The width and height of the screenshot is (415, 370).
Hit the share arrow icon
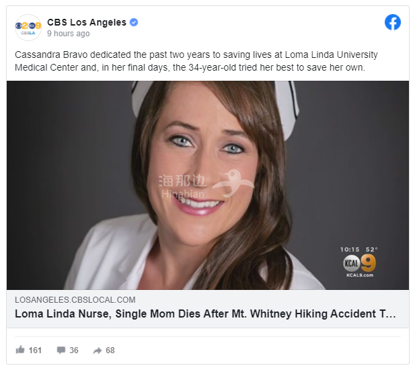tap(98, 350)
